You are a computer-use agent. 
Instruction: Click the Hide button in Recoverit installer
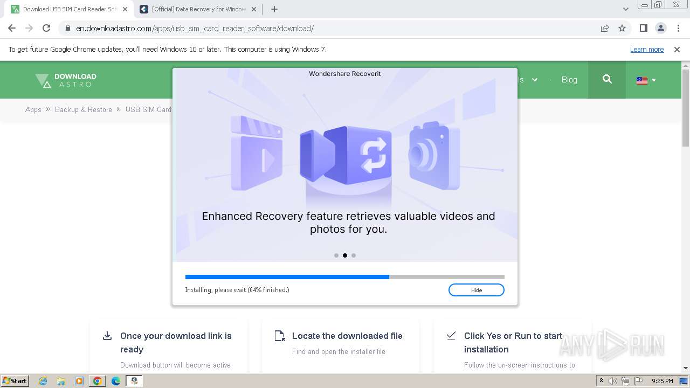(x=476, y=290)
